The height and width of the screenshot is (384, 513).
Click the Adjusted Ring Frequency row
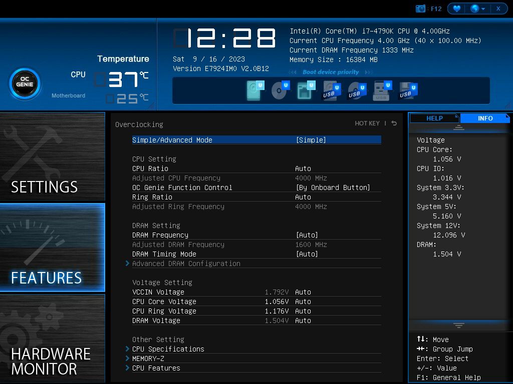(256, 206)
